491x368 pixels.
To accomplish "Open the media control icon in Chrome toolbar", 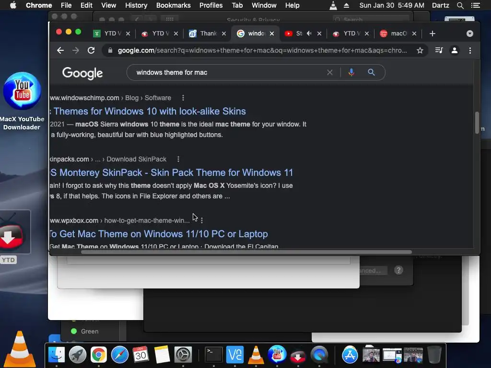I will [439, 50].
